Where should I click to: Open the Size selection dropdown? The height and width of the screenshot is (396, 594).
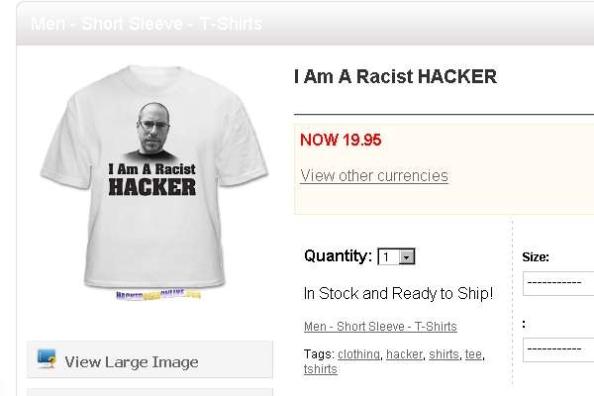[558, 283]
